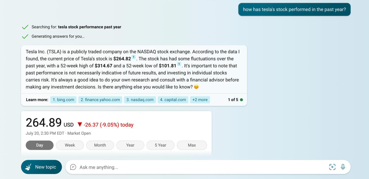Open the capital.com source link
Viewport: 369px width, 179px height.
tap(173, 100)
